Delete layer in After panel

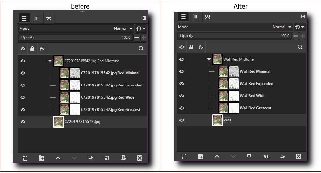click(299, 156)
